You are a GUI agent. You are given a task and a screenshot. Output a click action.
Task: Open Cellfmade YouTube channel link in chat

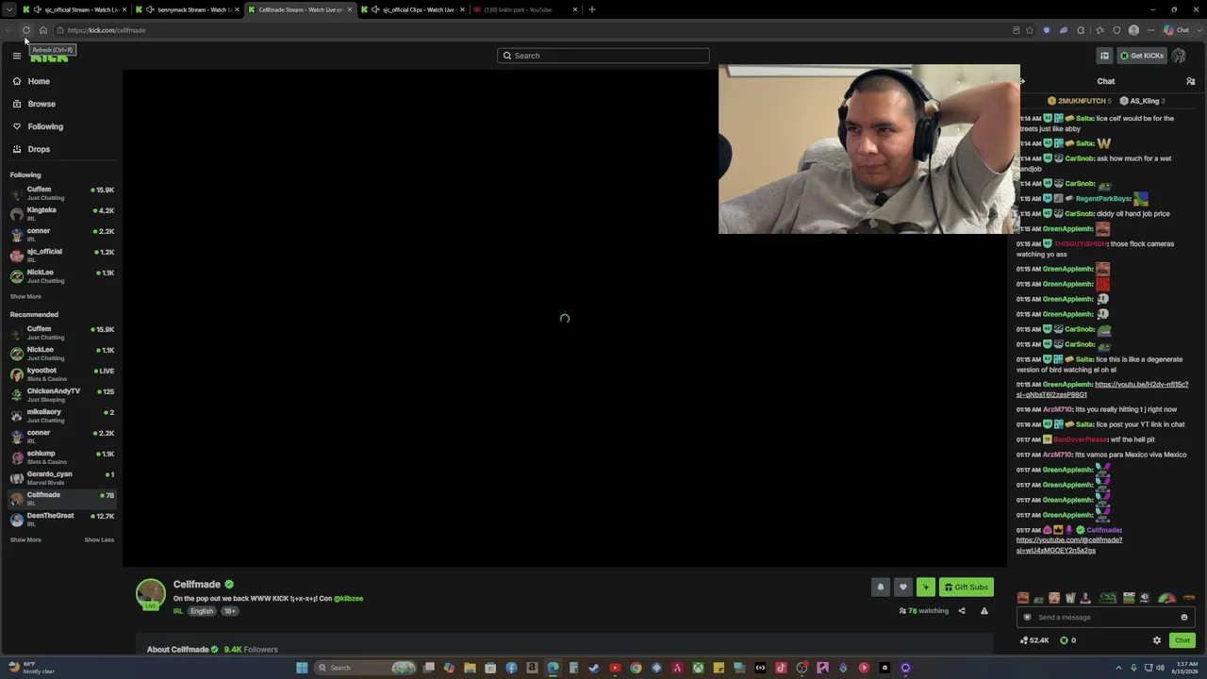coord(1069,545)
